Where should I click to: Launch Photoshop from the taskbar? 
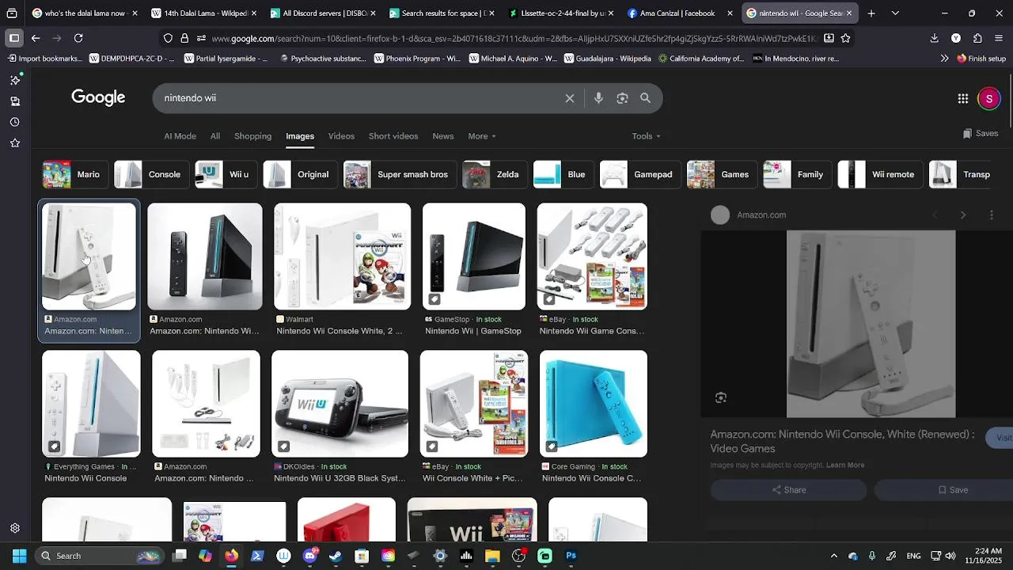pyautogui.click(x=571, y=556)
